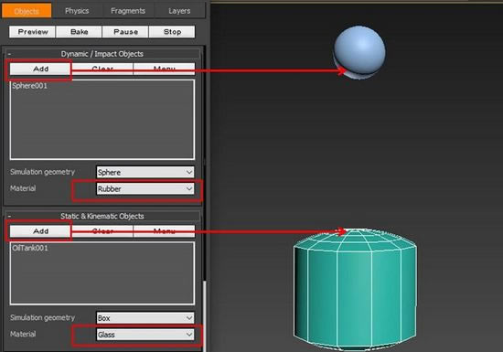Clear the Dynamic / Impact Objects list
Screen dimensions: 503x352
coord(102,69)
